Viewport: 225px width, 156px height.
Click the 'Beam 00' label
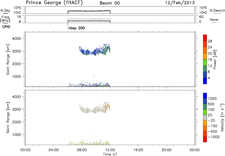110,3
